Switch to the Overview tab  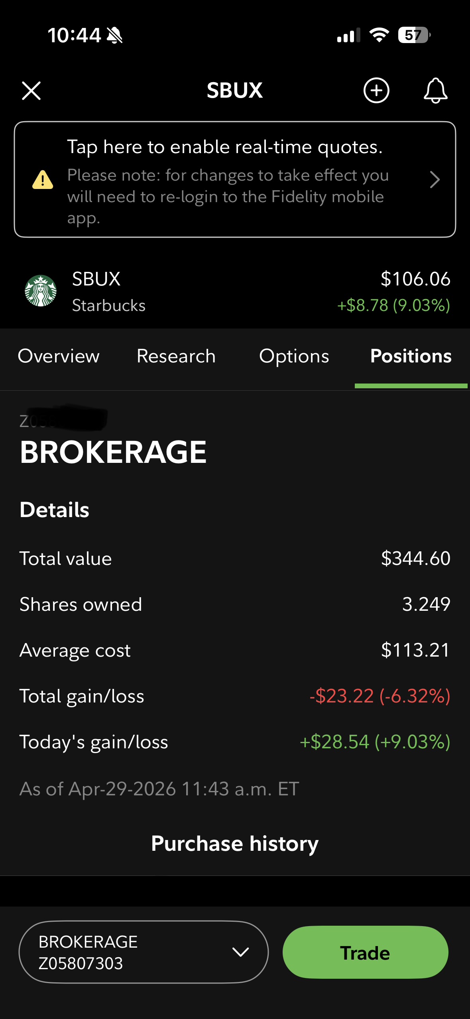(59, 356)
